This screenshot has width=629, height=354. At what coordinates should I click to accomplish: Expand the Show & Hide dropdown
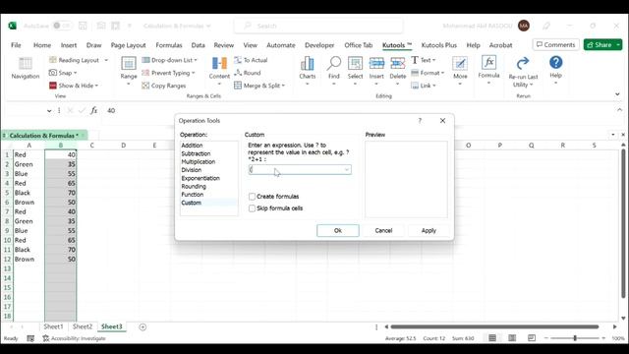96,86
